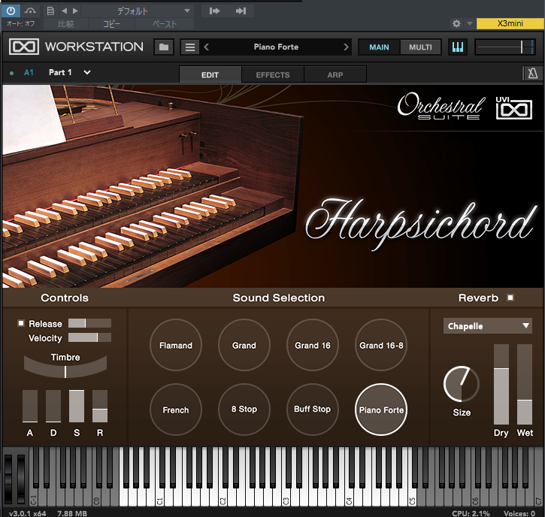This screenshot has width=545, height=517.
Task: Click the v3.0.1 x64 version text
Action: pyautogui.click(x=28, y=513)
